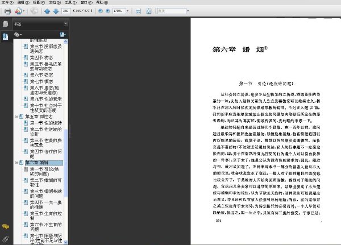Open the Attachments paperclip icon

(6, 239)
